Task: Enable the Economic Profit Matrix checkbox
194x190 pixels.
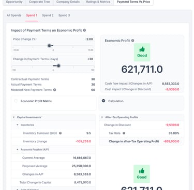Action: click(16, 101)
